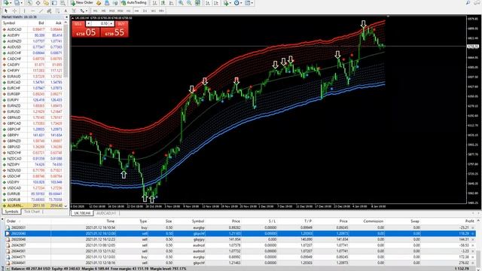This screenshot has width=482, height=271.
Task: Select the trendline drawing tool
Action: click(x=41, y=11)
